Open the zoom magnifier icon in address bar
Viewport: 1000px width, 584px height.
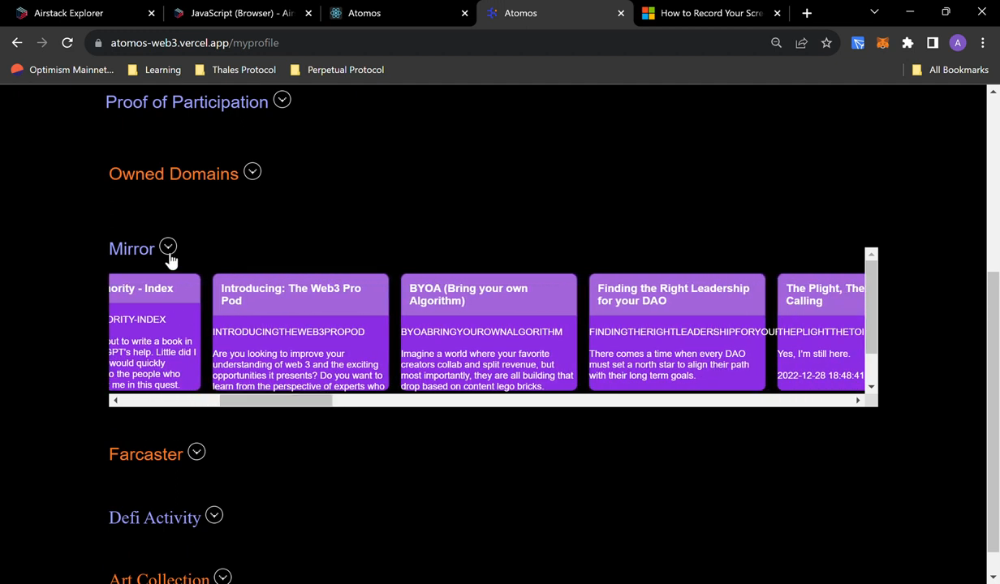tap(777, 43)
